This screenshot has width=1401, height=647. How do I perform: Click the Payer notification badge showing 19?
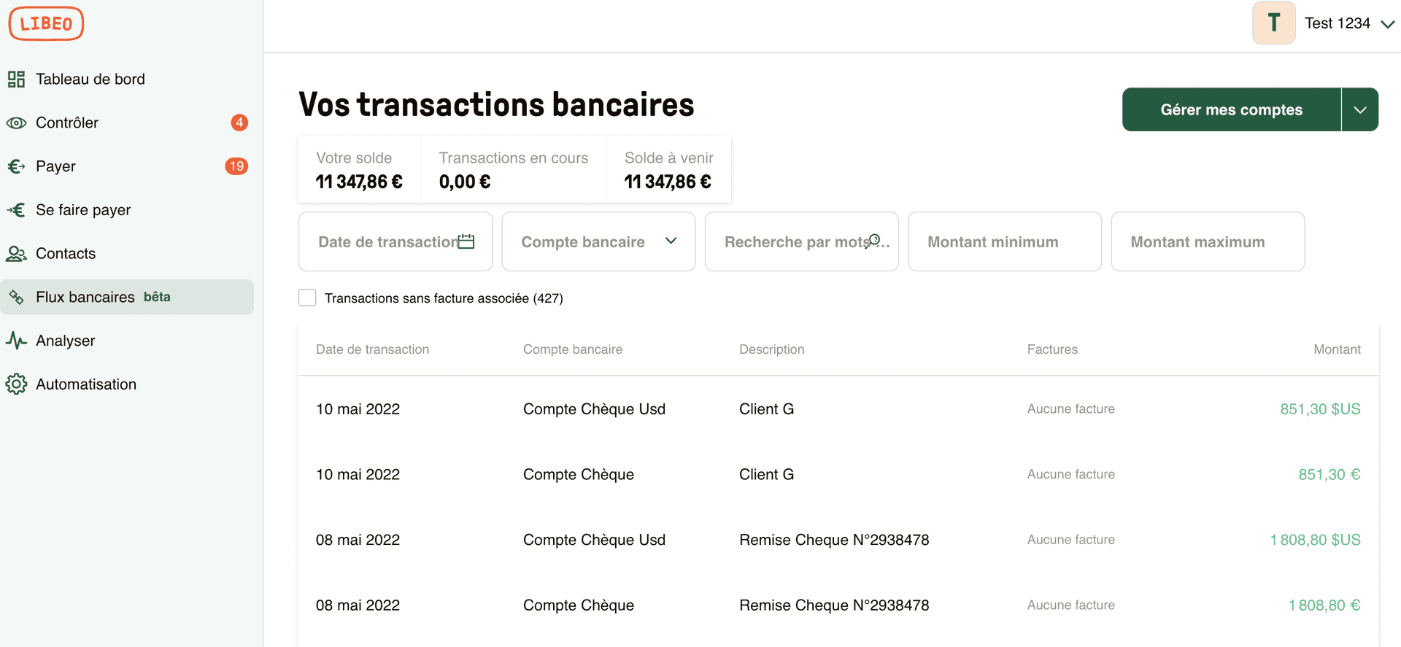[x=236, y=166]
